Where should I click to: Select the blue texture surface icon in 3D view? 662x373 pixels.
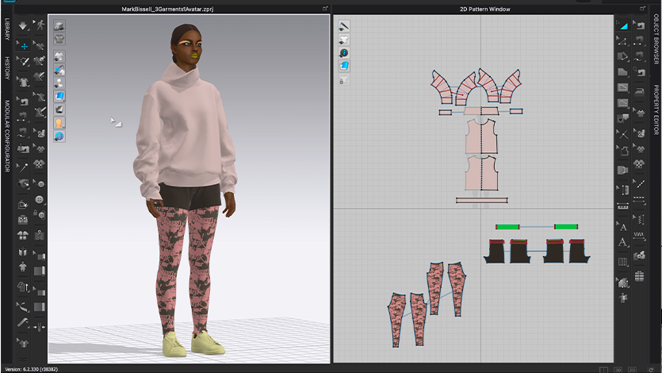(59, 96)
